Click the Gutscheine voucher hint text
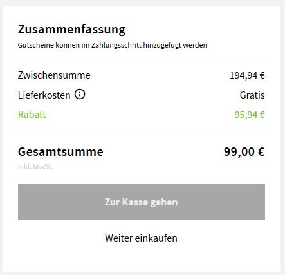The width and height of the screenshot is (285, 275). pos(113,45)
